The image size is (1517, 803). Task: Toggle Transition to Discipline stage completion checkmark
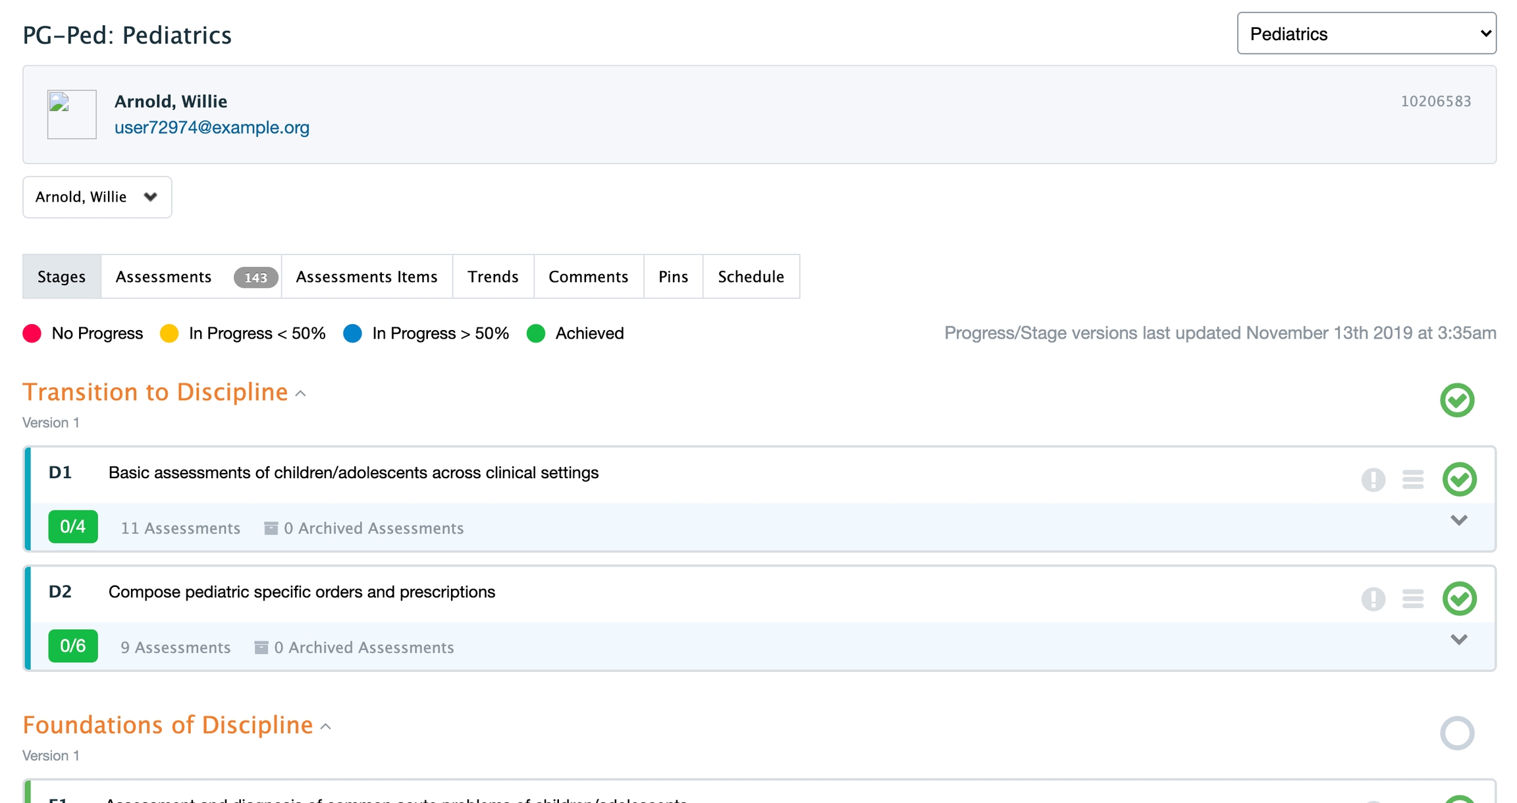click(1456, 400)
